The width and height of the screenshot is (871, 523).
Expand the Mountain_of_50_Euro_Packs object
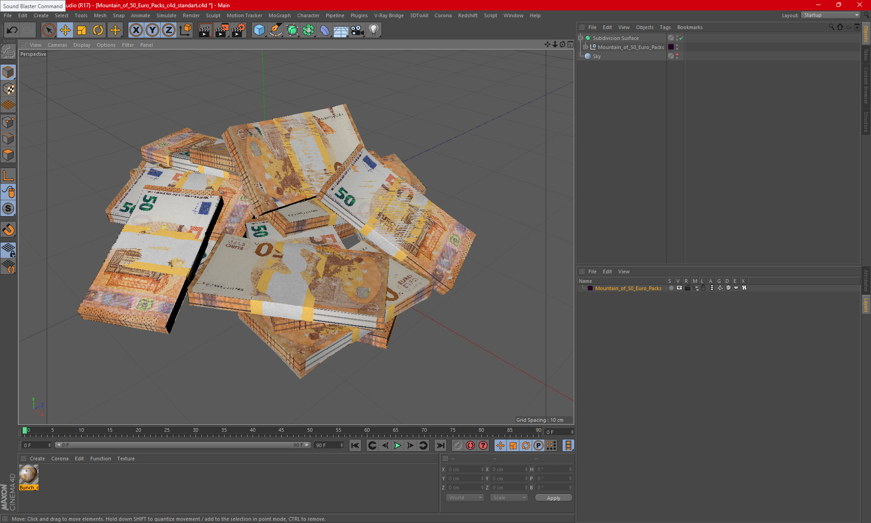(x=586, y=47)
